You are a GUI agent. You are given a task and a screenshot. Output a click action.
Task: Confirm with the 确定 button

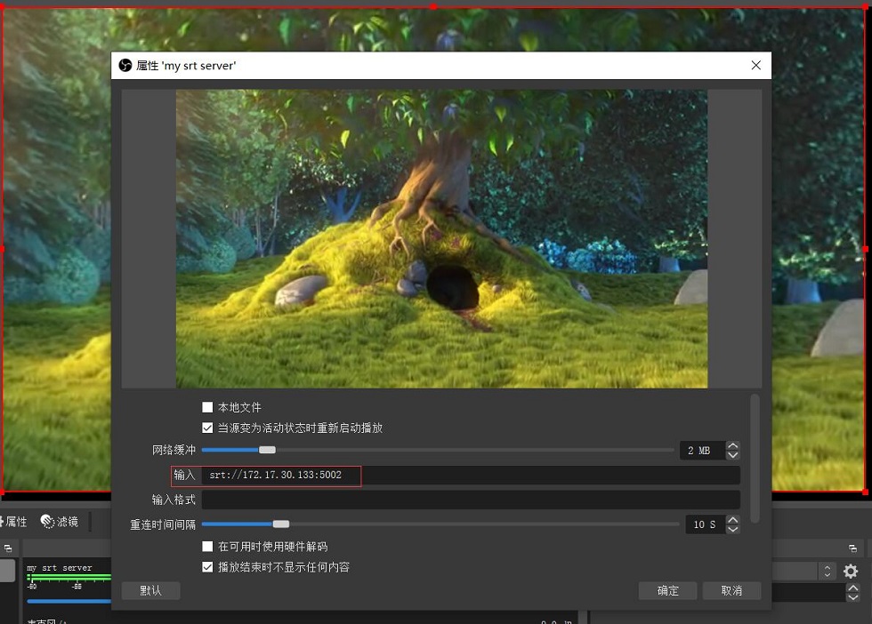pos(667,590)
